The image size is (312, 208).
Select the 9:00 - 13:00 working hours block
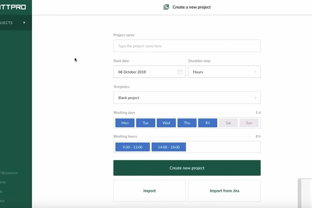point(132,147)
